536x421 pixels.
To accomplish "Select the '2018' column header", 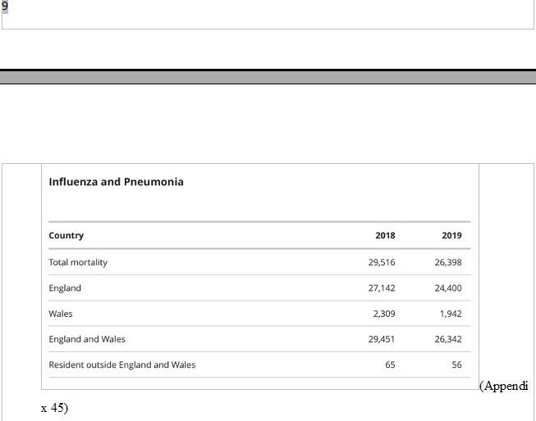I will (385, 235).
